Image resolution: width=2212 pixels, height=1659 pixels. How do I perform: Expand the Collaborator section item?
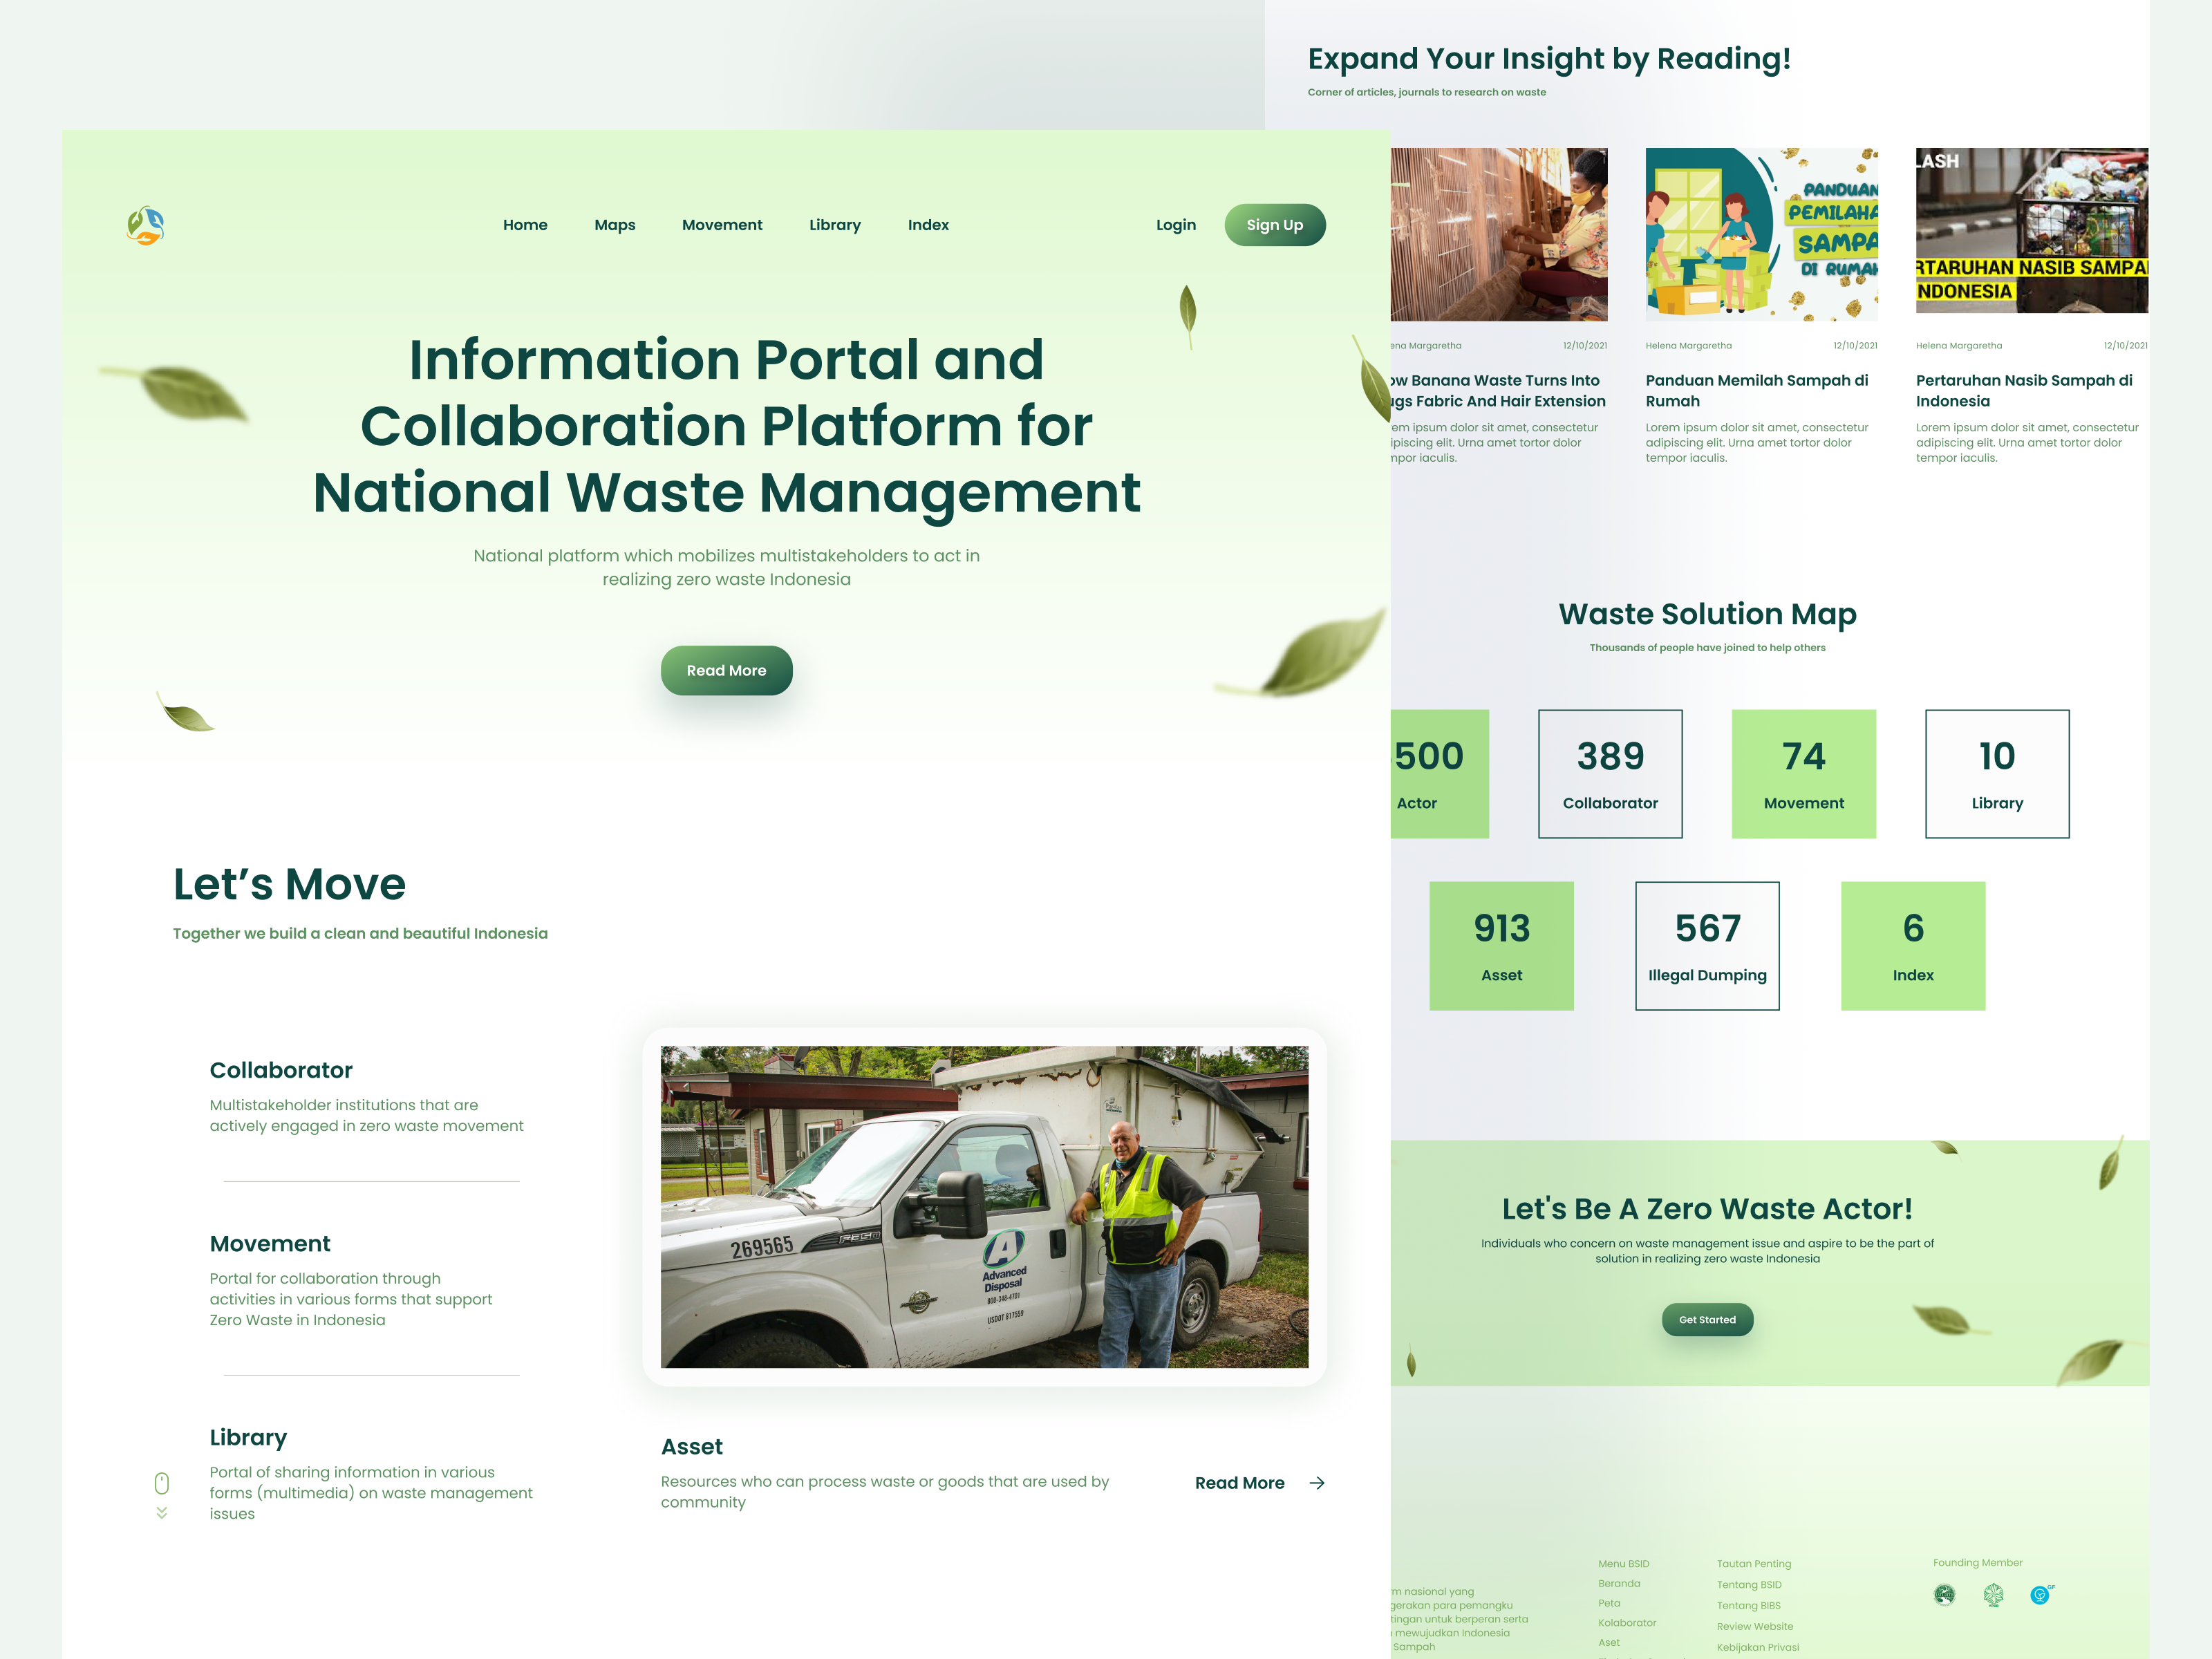coord(281,1070)
